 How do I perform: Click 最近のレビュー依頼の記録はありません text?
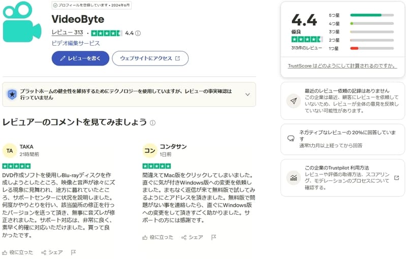[347, 91]
